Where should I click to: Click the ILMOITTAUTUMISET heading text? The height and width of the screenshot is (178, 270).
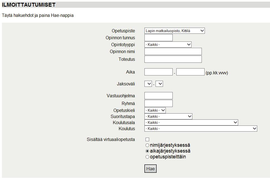29,5
